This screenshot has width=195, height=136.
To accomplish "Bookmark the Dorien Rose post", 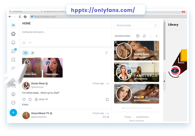I will 107,100.
